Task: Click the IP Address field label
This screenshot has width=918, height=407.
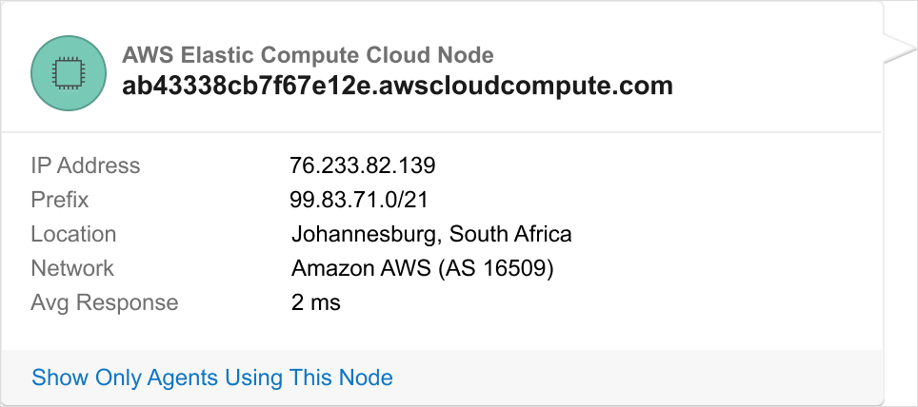Action: pyautogui.click(x=85, y=165)
